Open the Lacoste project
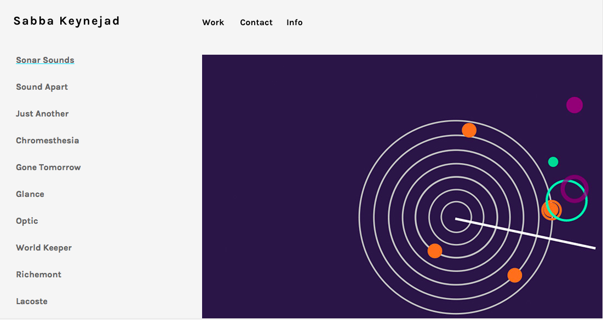 tap(32, 301)
